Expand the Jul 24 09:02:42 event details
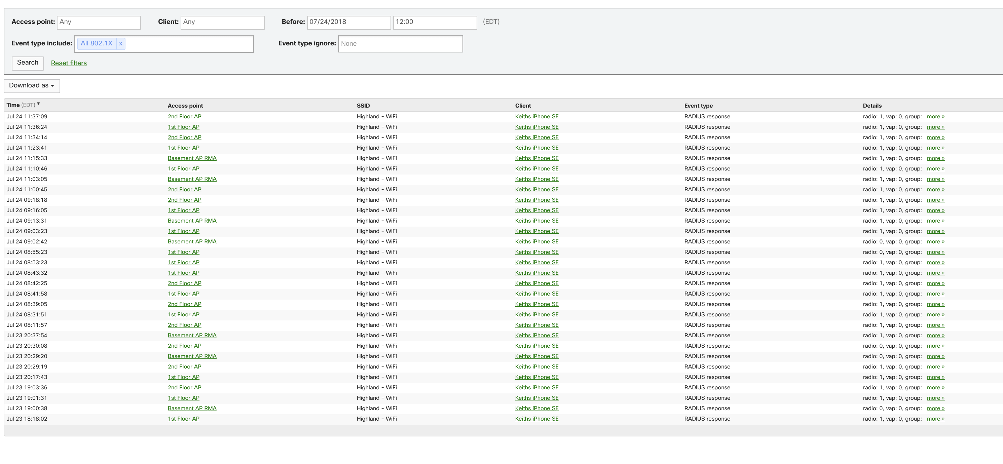This screenshot has width=1003, height=464. 936,241
